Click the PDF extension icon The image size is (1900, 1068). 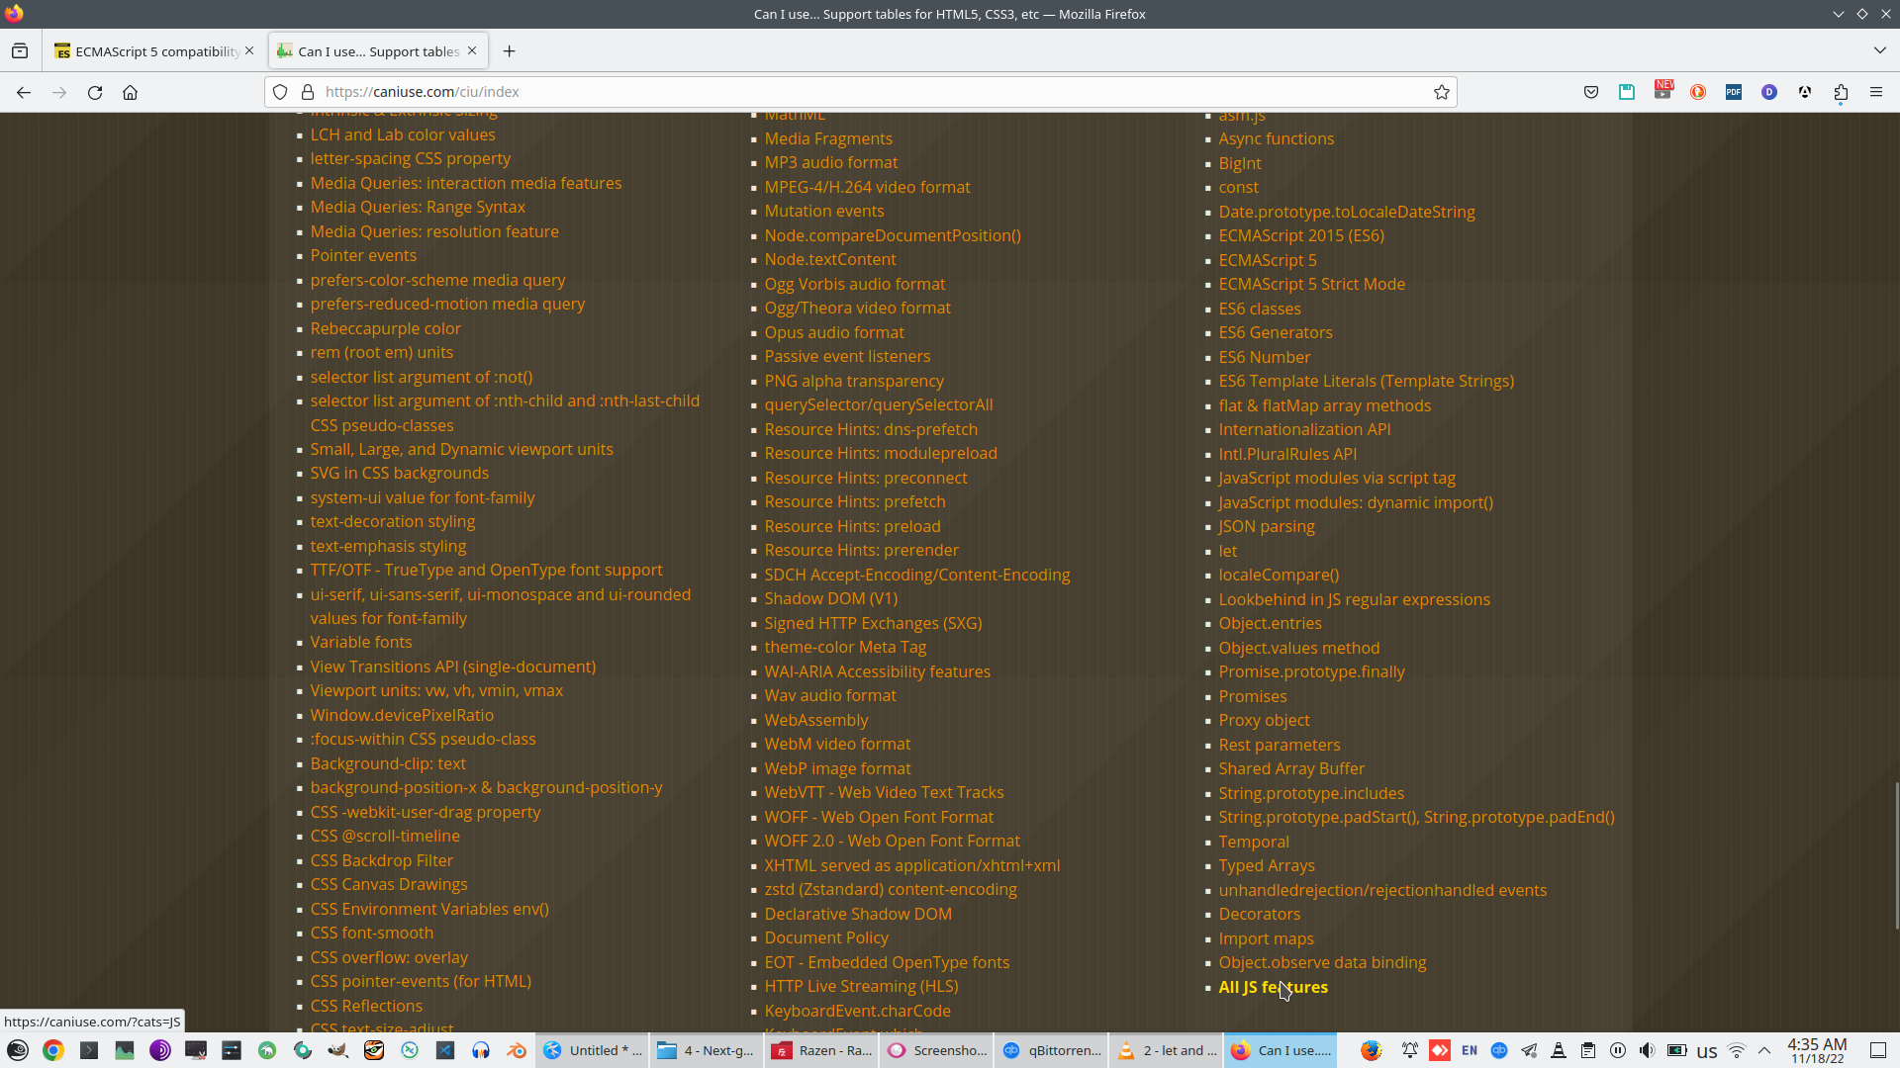tap(1734, 92)
